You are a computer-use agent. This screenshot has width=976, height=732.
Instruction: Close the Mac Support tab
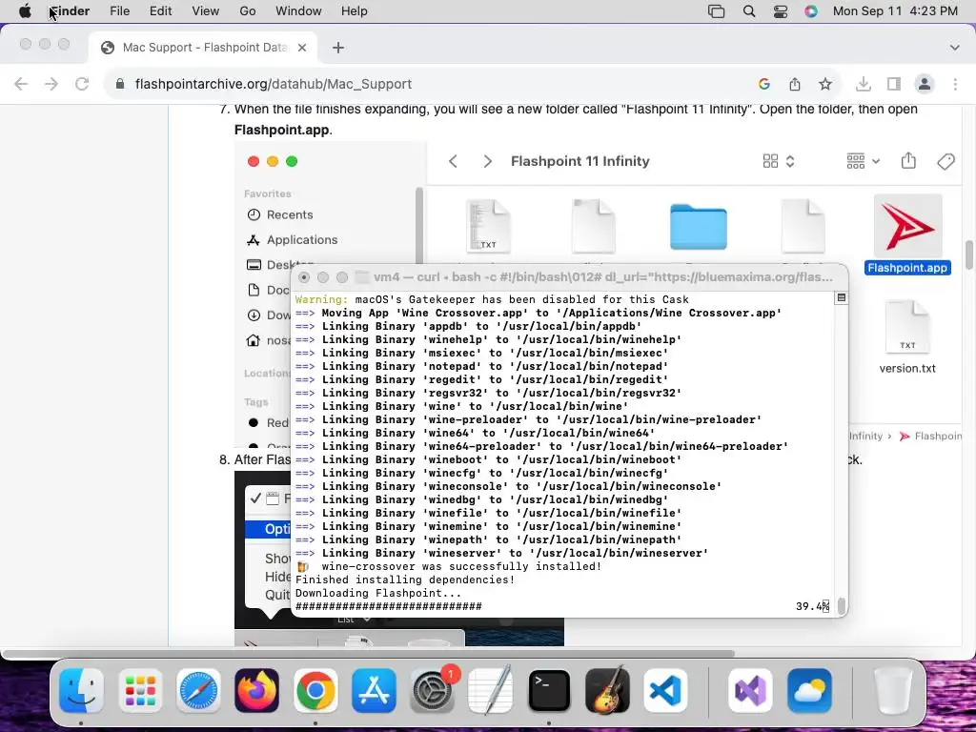pyautogui.click(x=302, y=48)
